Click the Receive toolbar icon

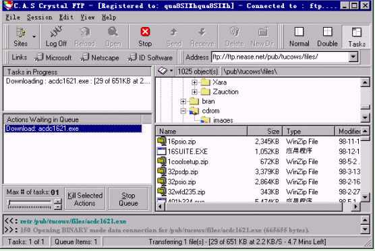[x=202, y=37]
